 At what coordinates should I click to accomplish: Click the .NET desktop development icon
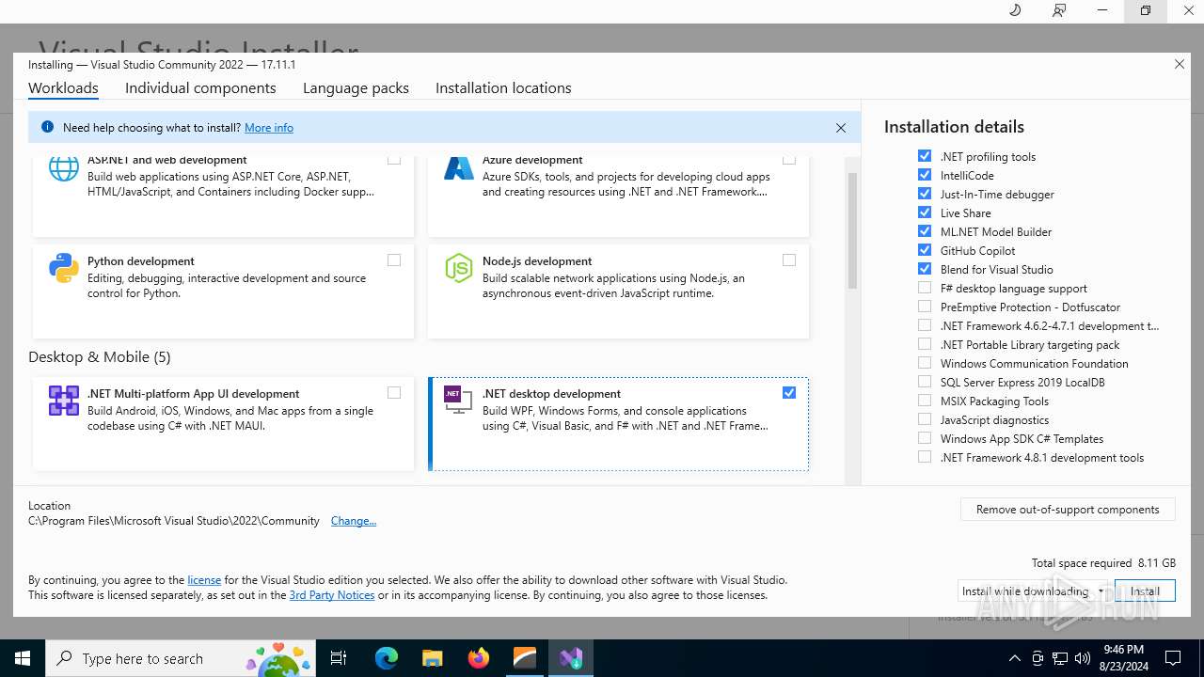point(459,401)
